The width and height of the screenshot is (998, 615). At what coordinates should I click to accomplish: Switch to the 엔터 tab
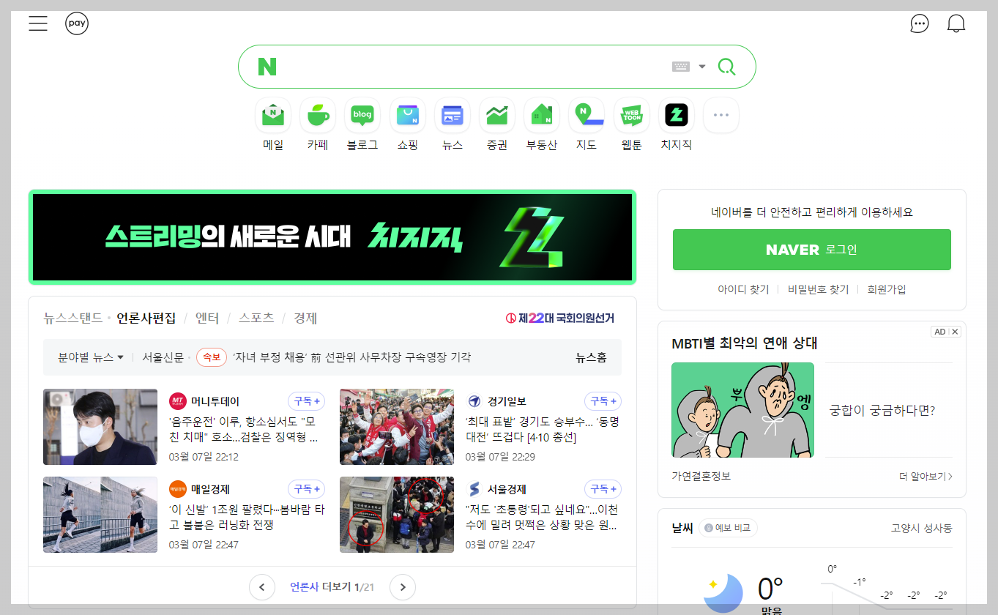click(207, 318)
